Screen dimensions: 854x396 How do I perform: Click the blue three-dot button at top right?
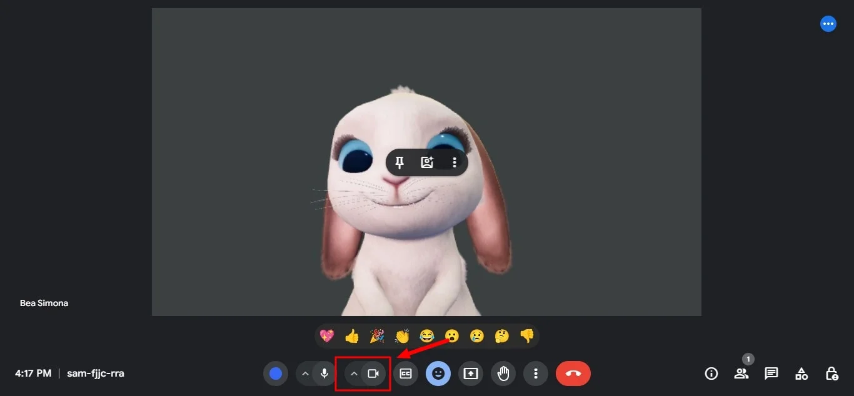tap(828, 24)
